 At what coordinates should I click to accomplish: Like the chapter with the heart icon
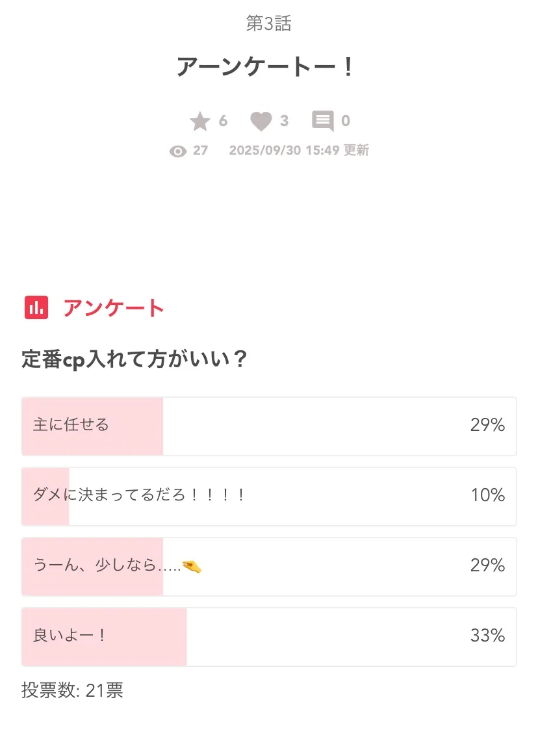coord(261,122)
